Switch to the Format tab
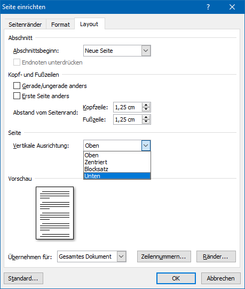This screenshot has height=289, width=245. point(60,25)
